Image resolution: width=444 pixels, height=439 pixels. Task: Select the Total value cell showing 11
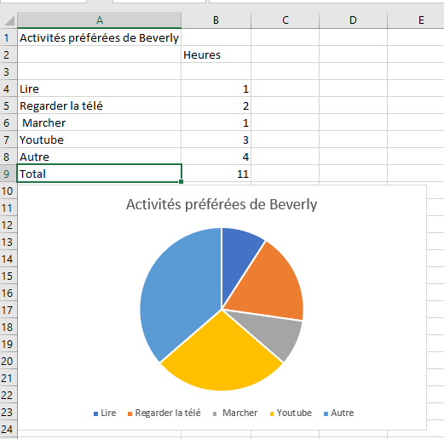point(216,174)
